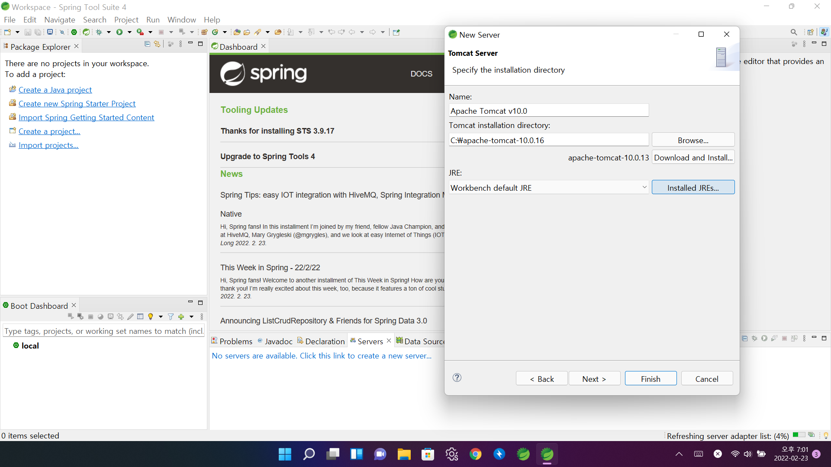The height and width of the screenshot is (467, 831).
Task: Open dropdown arrow beside Boot Dashboard lightbulb
Action: (x=161, y=317)
